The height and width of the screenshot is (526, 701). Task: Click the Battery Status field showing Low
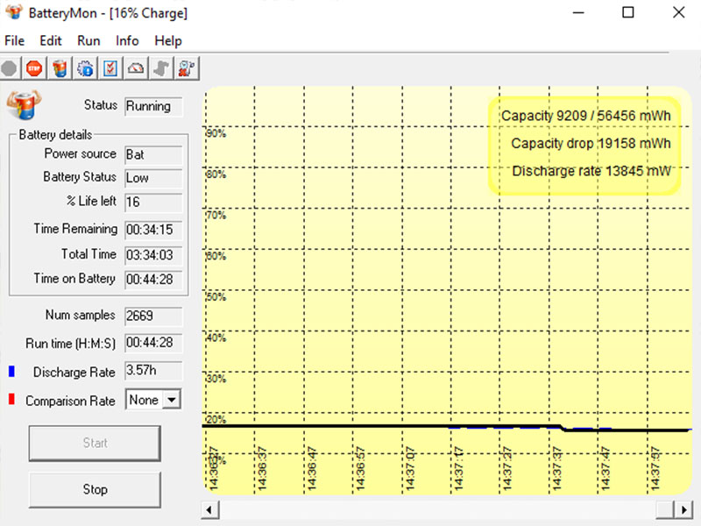pos(153,178)
